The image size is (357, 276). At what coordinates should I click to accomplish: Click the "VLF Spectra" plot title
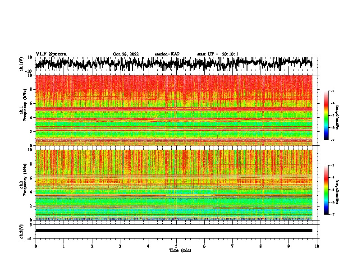[51, 54]
